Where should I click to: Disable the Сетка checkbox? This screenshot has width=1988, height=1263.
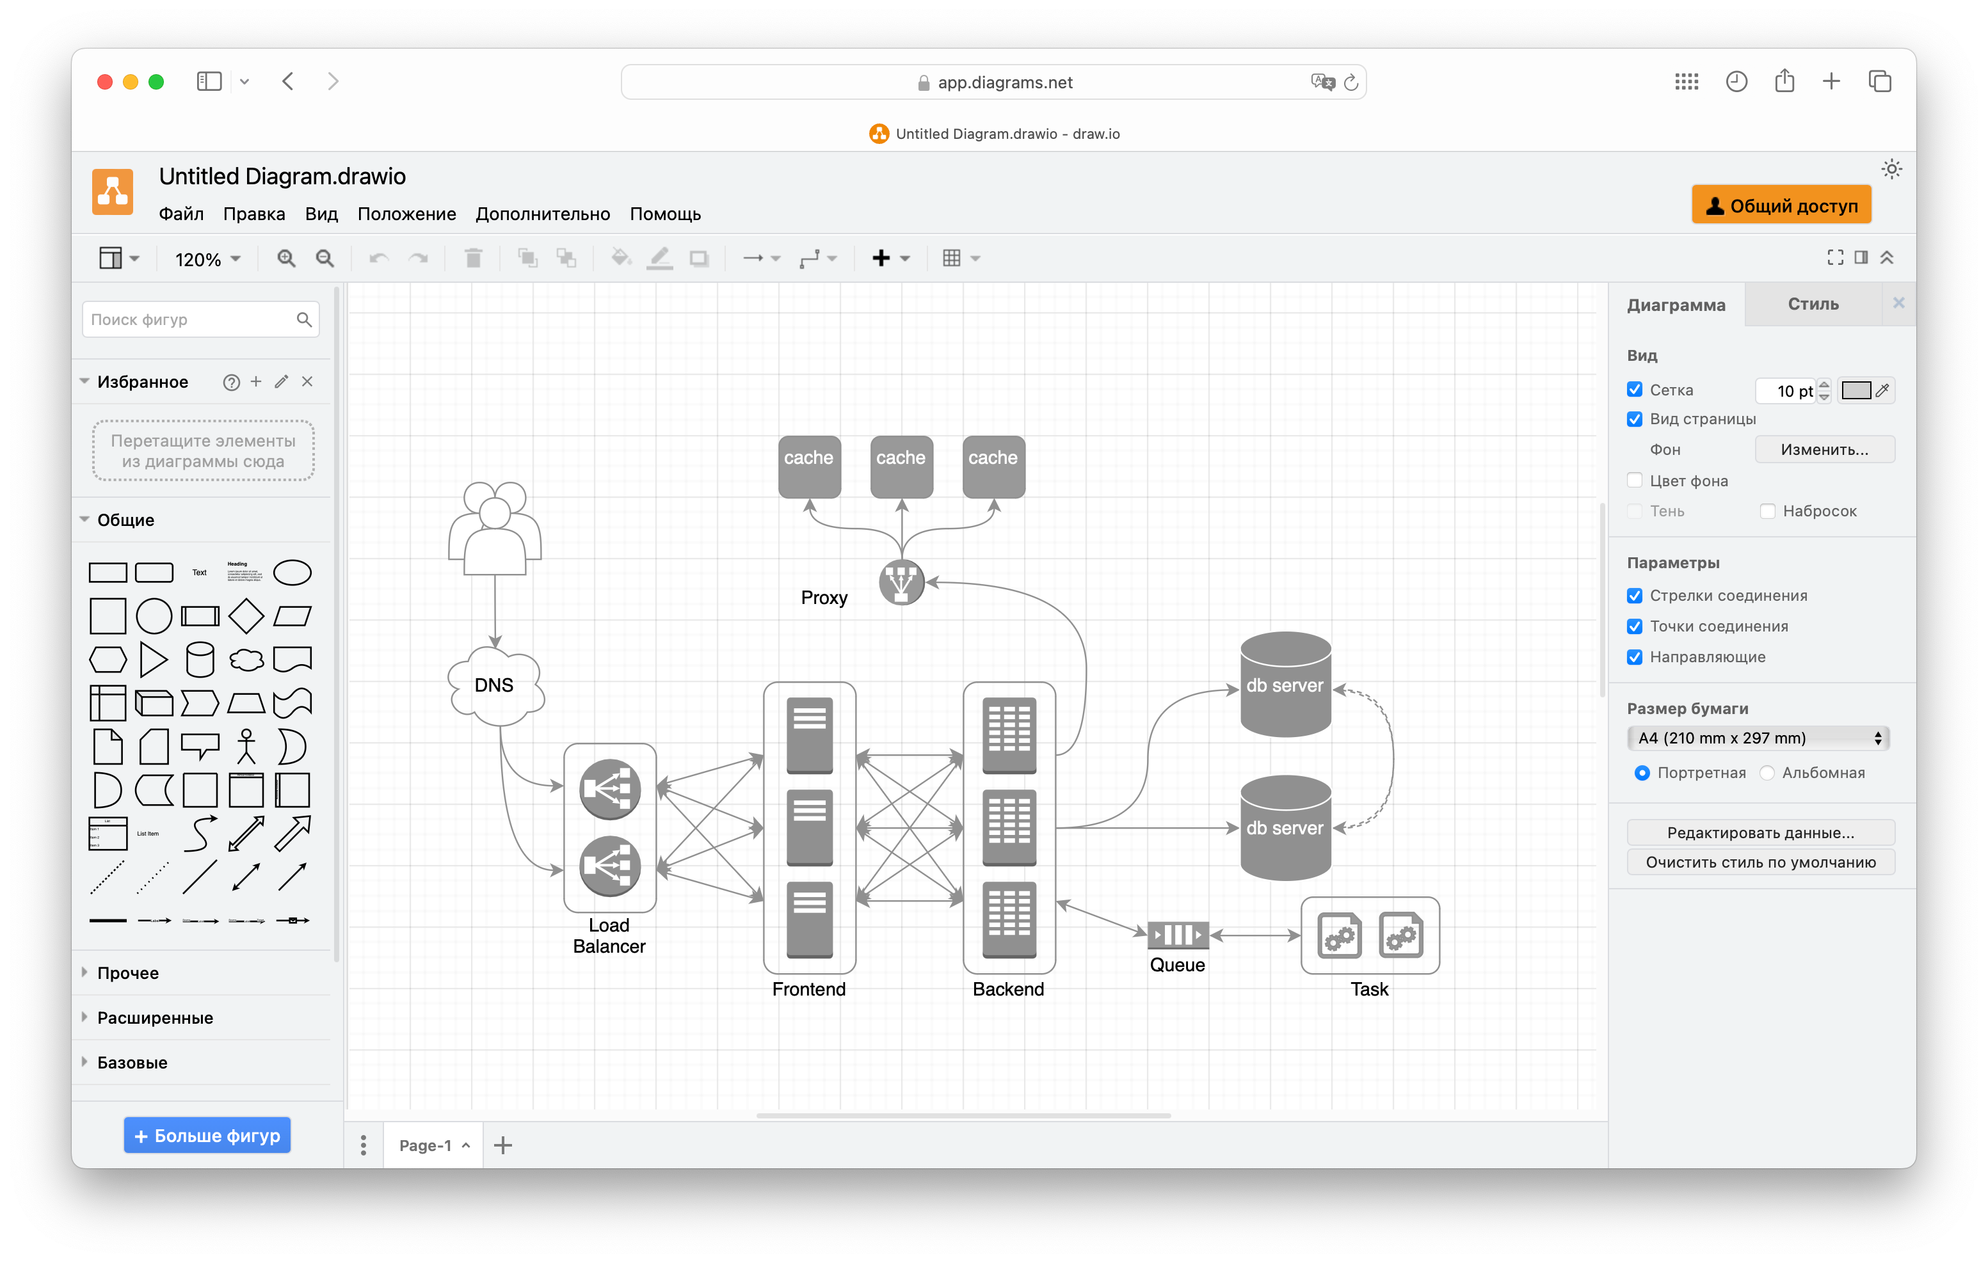[1634, 389]
